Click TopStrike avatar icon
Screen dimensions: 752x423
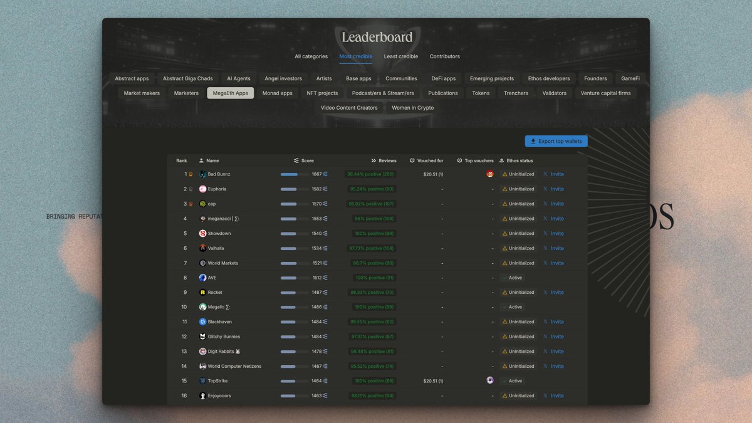202,381
